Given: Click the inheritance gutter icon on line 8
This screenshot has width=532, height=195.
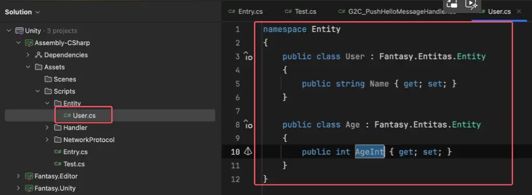Looking at the screenshot, I should click(x=248, y=124).
